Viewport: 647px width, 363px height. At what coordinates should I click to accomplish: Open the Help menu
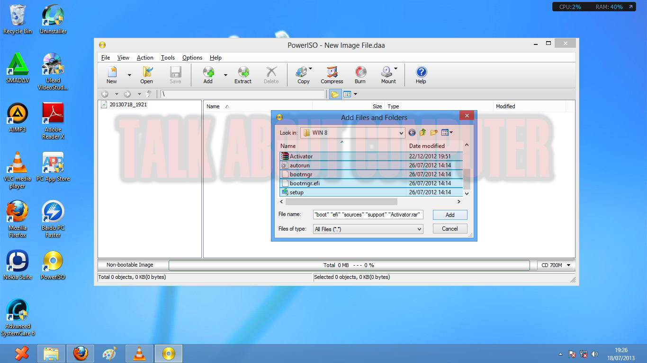(x=216, y=58)
